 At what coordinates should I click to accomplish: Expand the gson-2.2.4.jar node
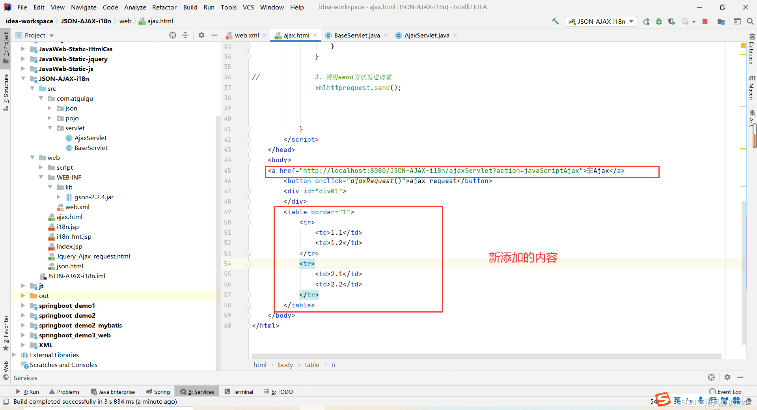click(59, 197)
